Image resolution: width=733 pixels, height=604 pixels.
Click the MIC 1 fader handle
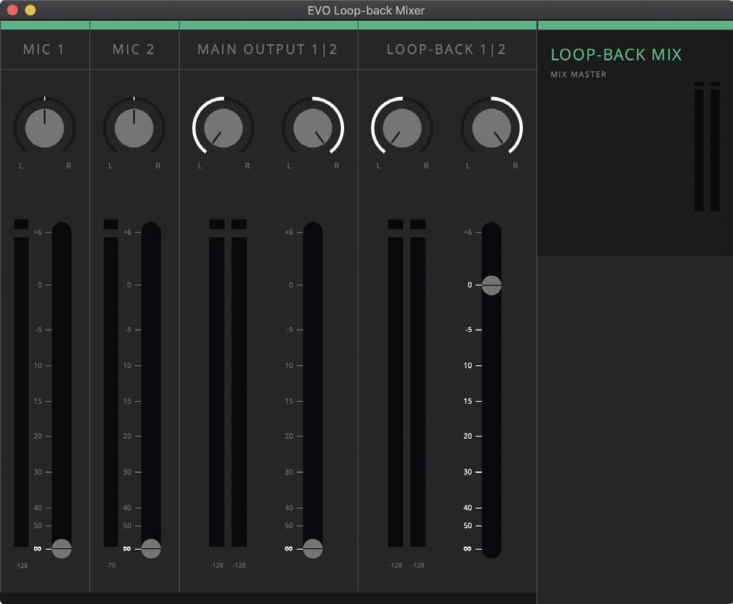62,548
